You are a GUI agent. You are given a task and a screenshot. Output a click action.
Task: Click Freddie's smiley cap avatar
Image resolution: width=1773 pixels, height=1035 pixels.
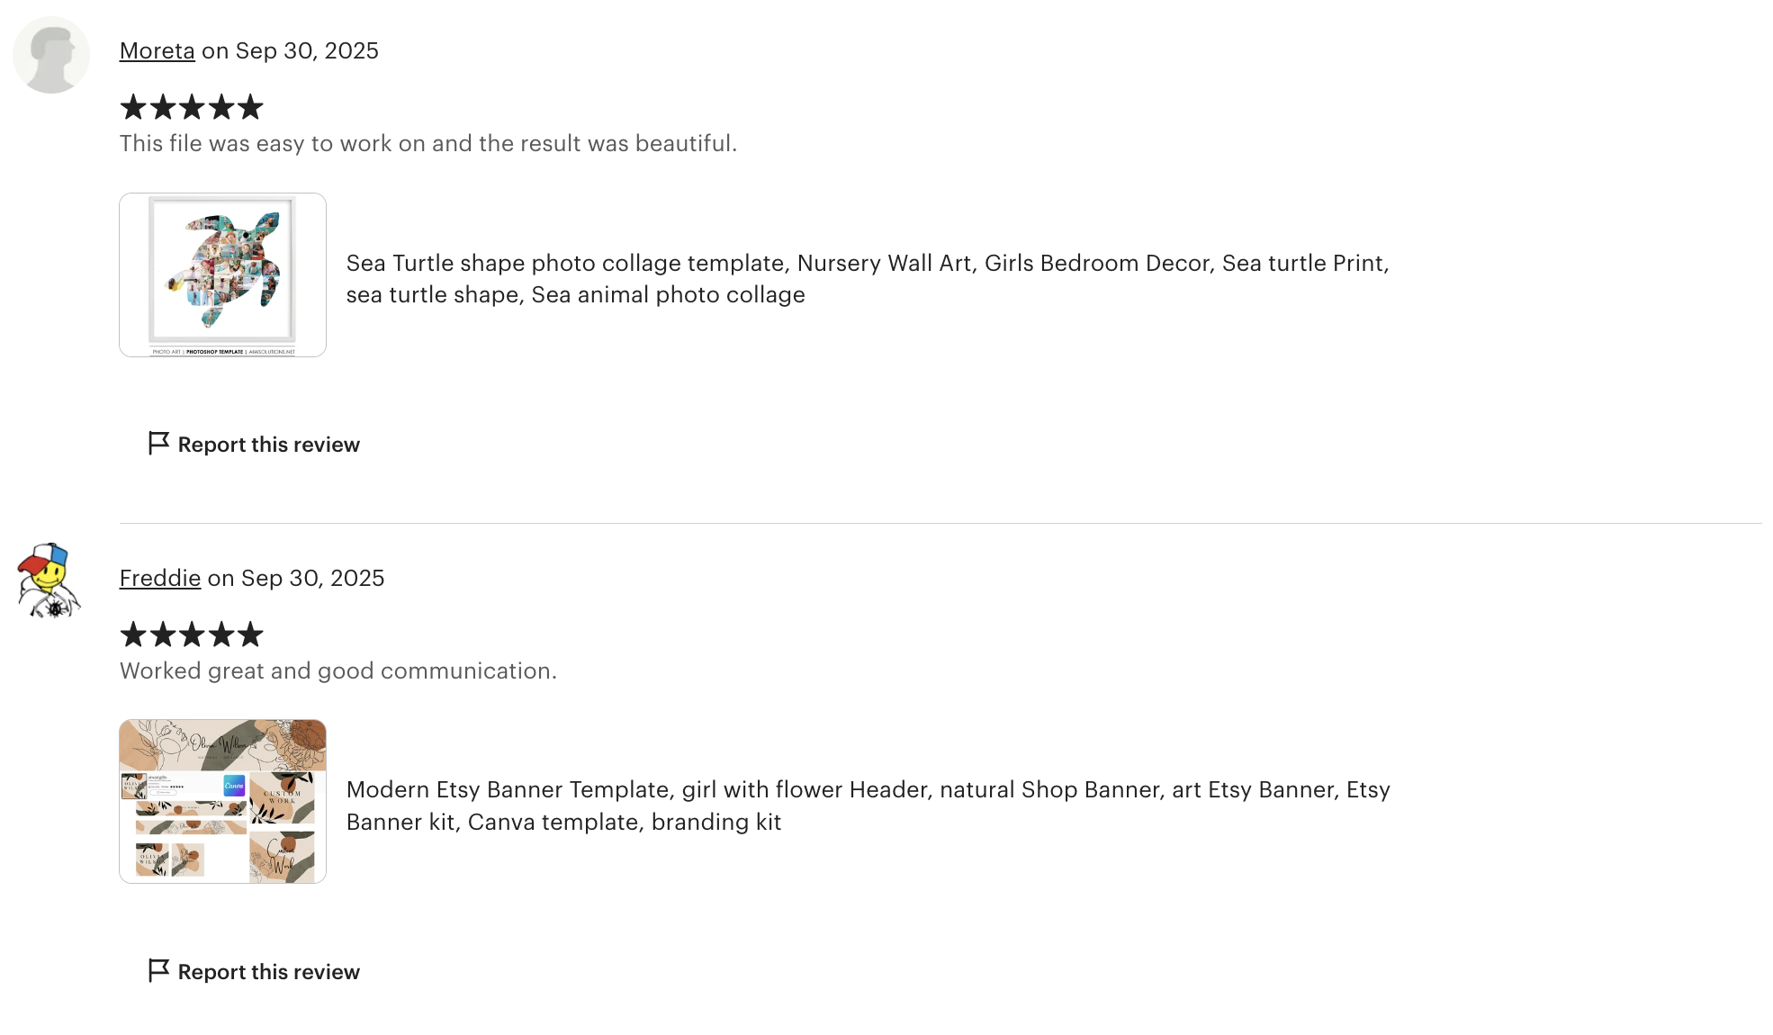[49, 580]
